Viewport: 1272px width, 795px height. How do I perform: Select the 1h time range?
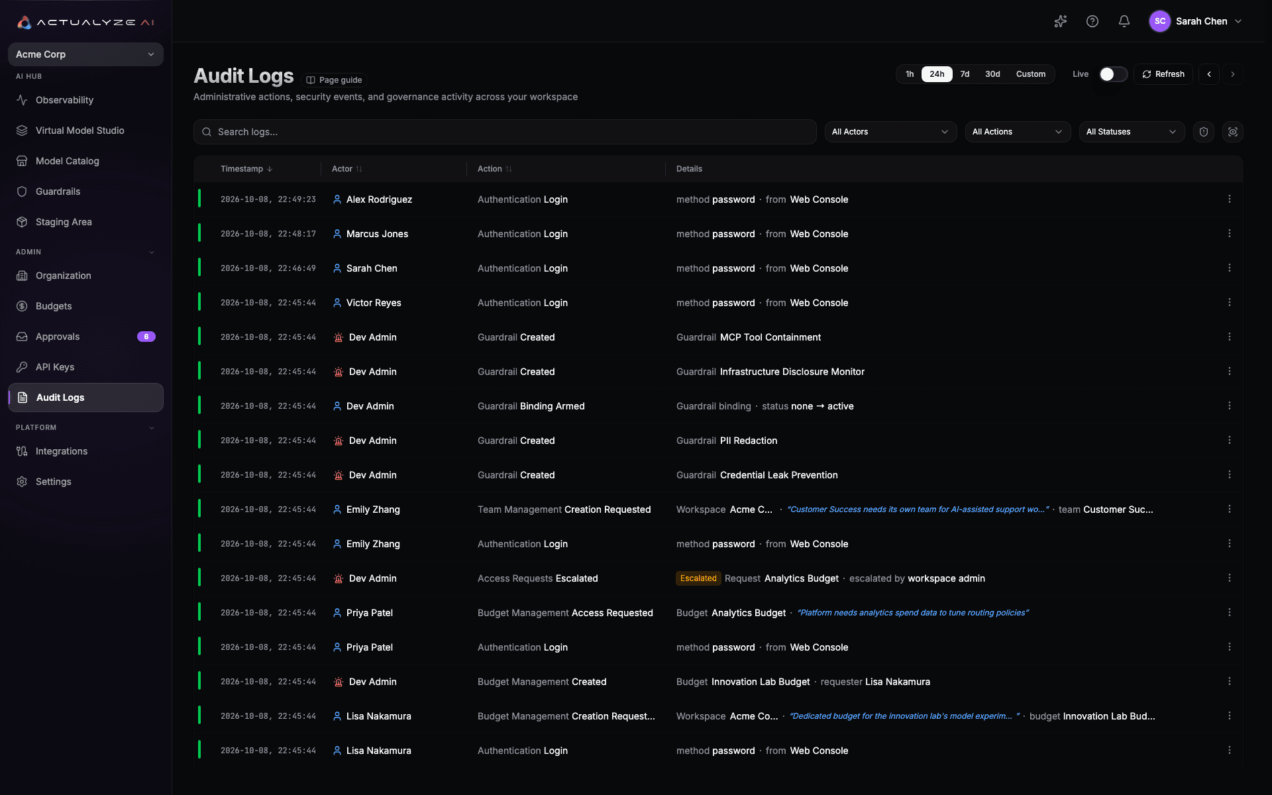click(910, 74)
